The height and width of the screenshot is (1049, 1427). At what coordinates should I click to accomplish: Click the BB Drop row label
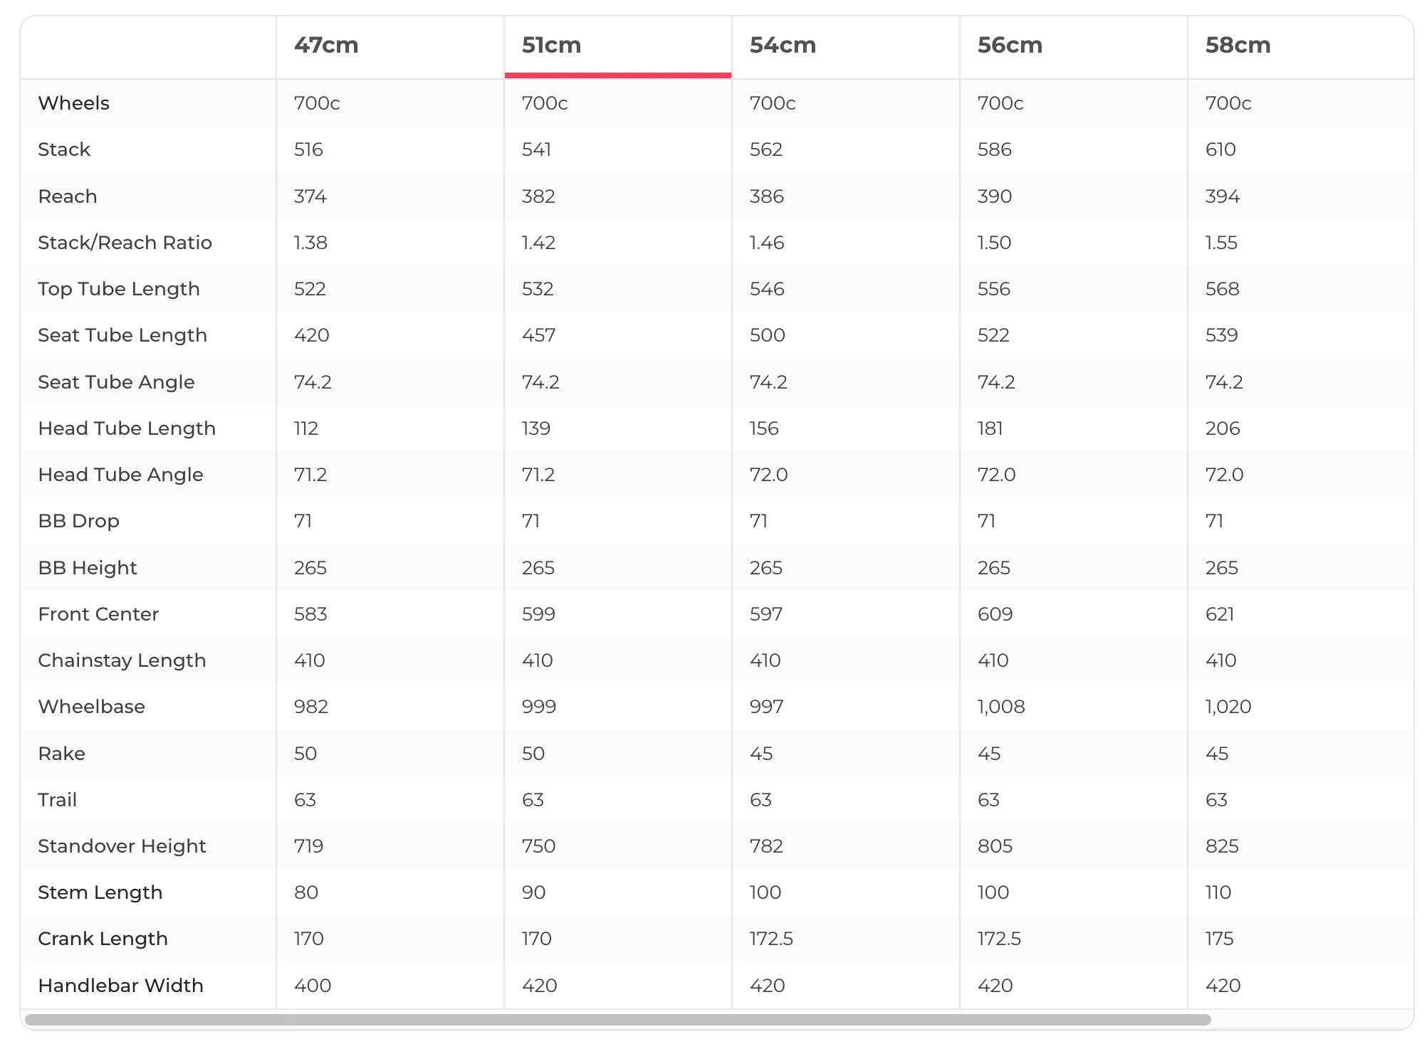[x=78, y=521]
